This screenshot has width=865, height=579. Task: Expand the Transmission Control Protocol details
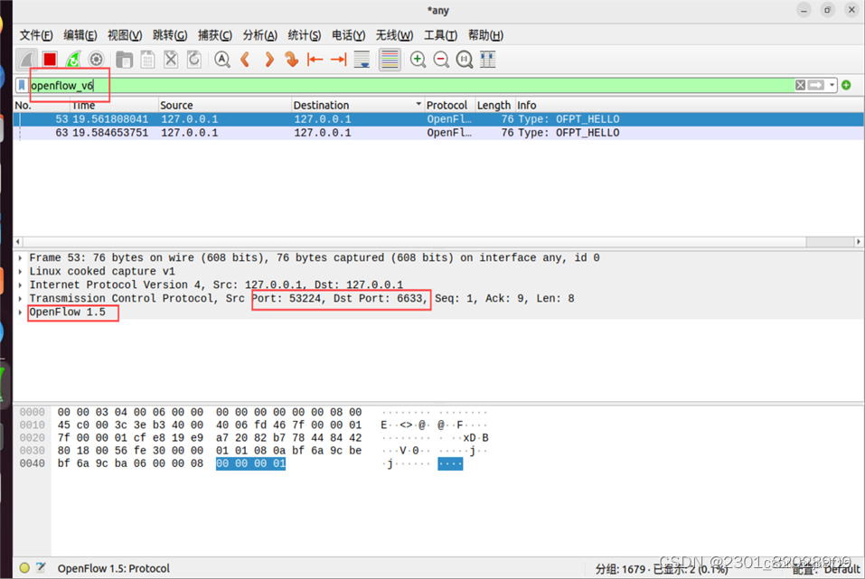coord(20,298)
